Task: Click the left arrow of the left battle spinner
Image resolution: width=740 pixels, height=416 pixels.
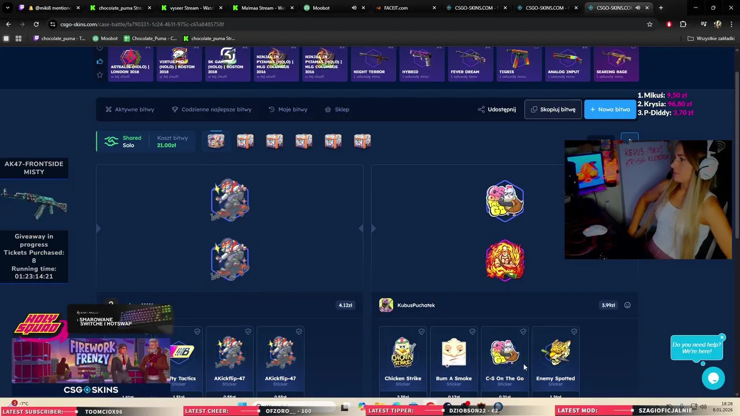Action: pyautogui.click(x=98, y=229)
